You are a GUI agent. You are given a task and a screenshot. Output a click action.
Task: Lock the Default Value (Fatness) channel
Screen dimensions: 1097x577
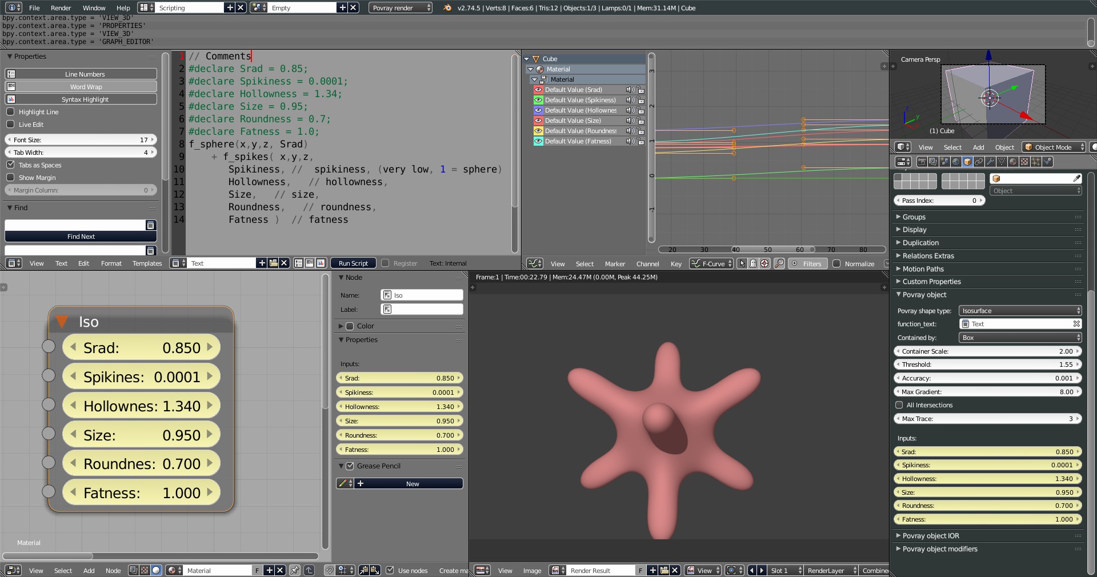pyautogui.click(x=641, y=141)
